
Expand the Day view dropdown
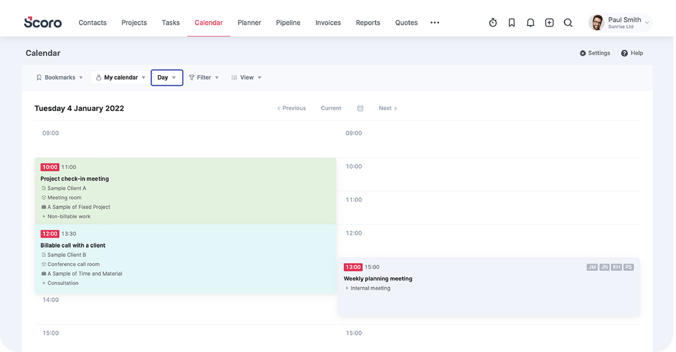click(x=167, y=78)
